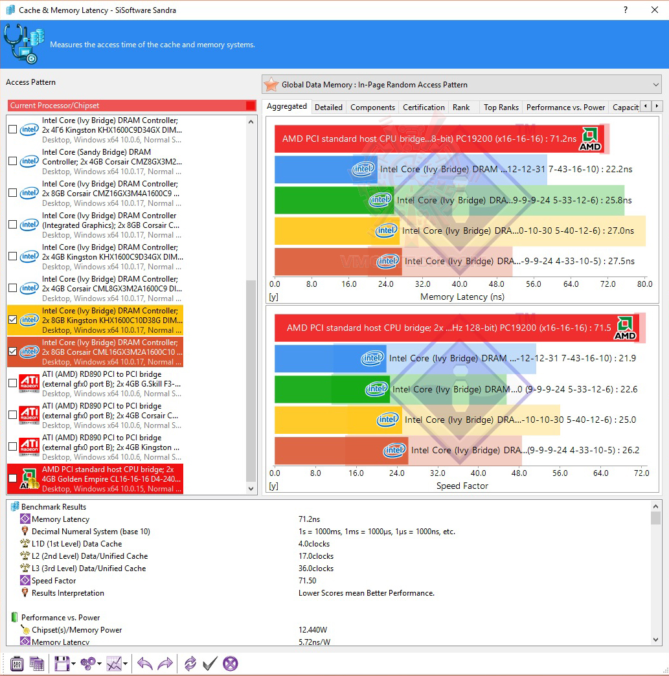Click the gears options icon
Image resolution: width=669 pixels, height=676 pixels.
click(x=88, y=664)
